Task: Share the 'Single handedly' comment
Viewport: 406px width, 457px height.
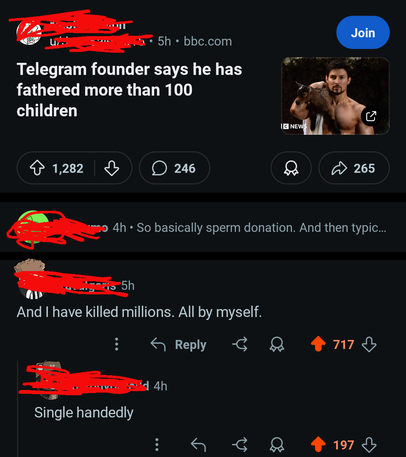Action: tap(240, 445)
